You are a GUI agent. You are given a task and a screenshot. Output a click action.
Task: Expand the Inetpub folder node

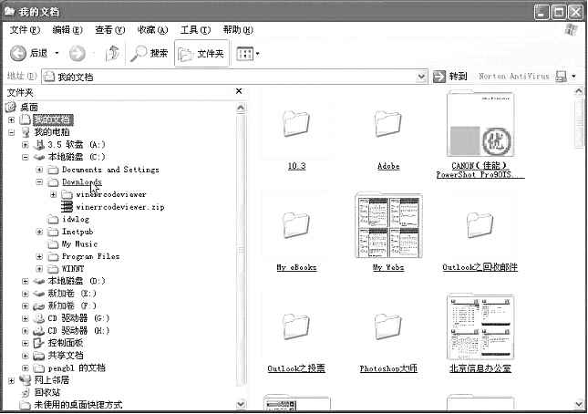pos(39,232)
